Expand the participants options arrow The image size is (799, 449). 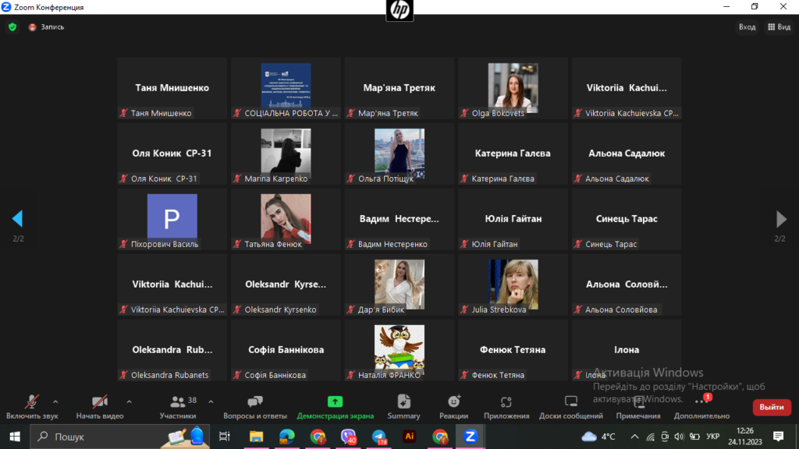click(x=211, y=401)
